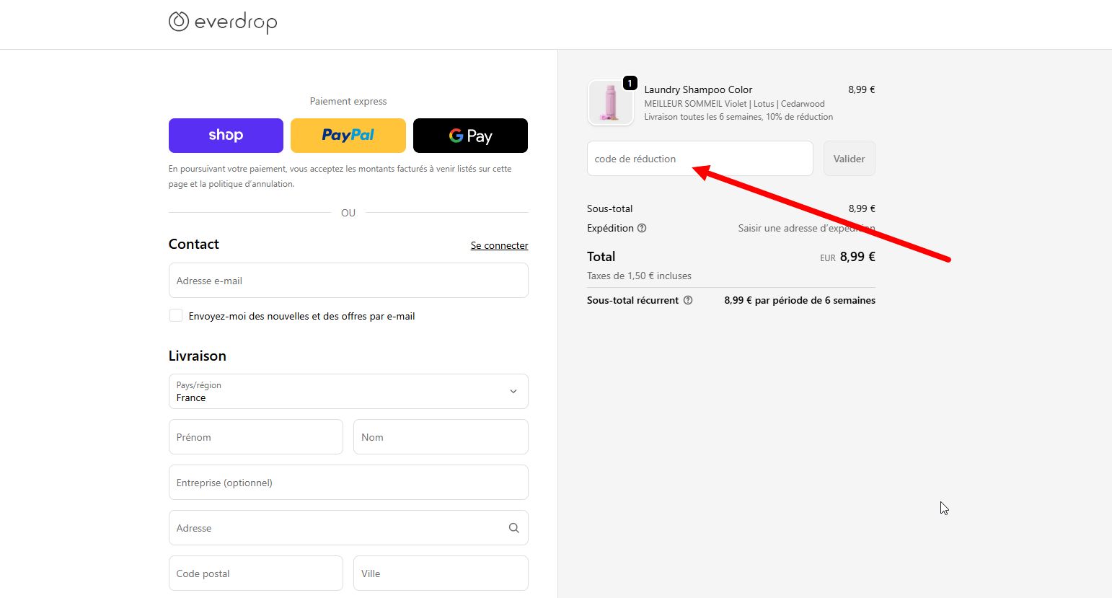Focus the Adresse e-mail field
Viewport: 1112px width, 598px height.
tap(348, 281)
